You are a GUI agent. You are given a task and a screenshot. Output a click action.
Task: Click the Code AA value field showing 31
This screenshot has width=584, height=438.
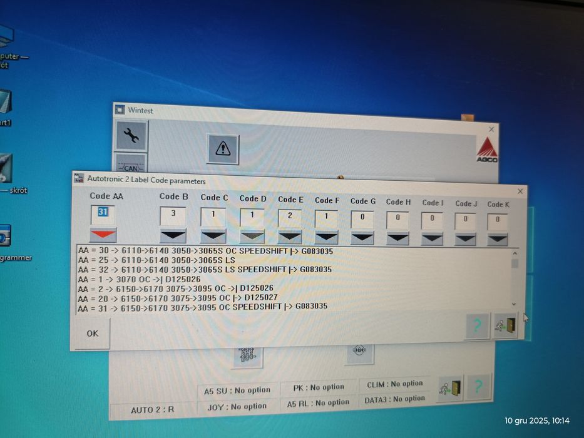coord(103,215)
